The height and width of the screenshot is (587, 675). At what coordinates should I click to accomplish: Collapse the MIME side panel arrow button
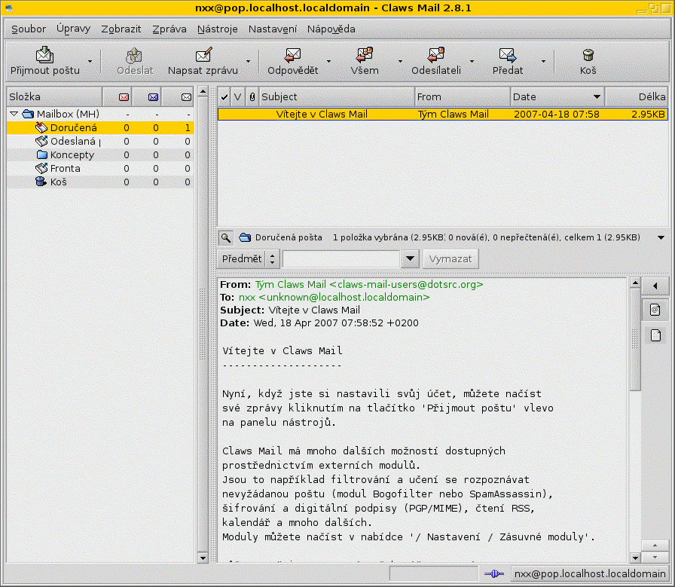coord(655,286)
